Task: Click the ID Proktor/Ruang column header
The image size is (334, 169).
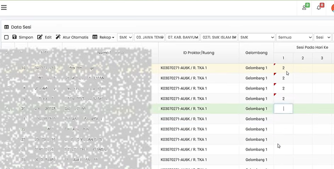Action: (199, 53)
